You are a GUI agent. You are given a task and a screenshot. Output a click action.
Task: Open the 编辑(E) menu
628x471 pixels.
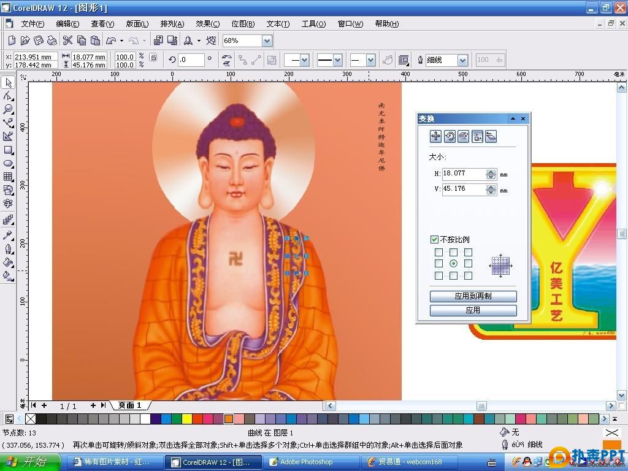tap(67, 24)
